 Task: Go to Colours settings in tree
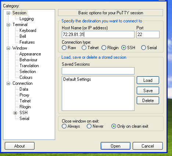point(26,77)
